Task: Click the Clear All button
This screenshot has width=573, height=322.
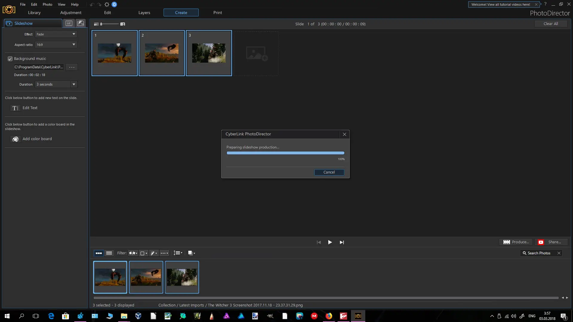Action: click(550, 24)
